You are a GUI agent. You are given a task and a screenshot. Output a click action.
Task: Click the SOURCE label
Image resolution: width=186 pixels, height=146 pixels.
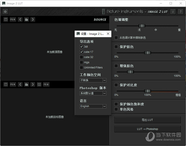pyautogui.click(x=100, y=19)
